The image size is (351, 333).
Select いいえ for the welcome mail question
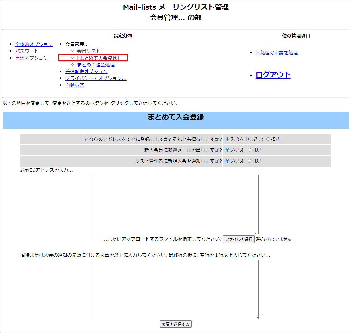tap(228, 150)
